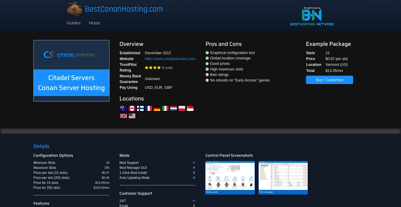Click the X mark for 1-Click Mod Install

pos(194,173)
